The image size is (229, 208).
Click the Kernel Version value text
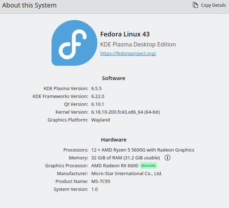pyautogui.click(x=126, y=112)
